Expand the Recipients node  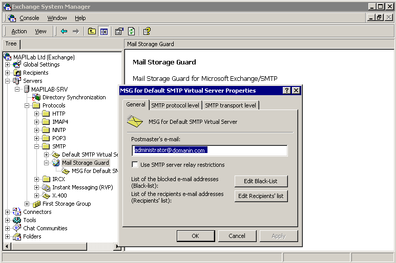pyautogui.click(x=8, y=73)
